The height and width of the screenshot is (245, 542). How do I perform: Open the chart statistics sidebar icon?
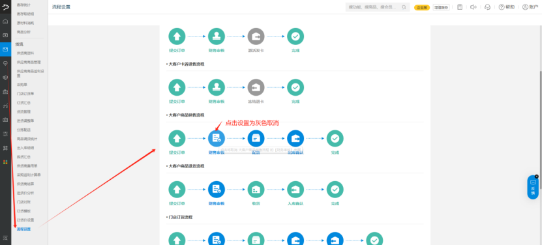[5, 106]
